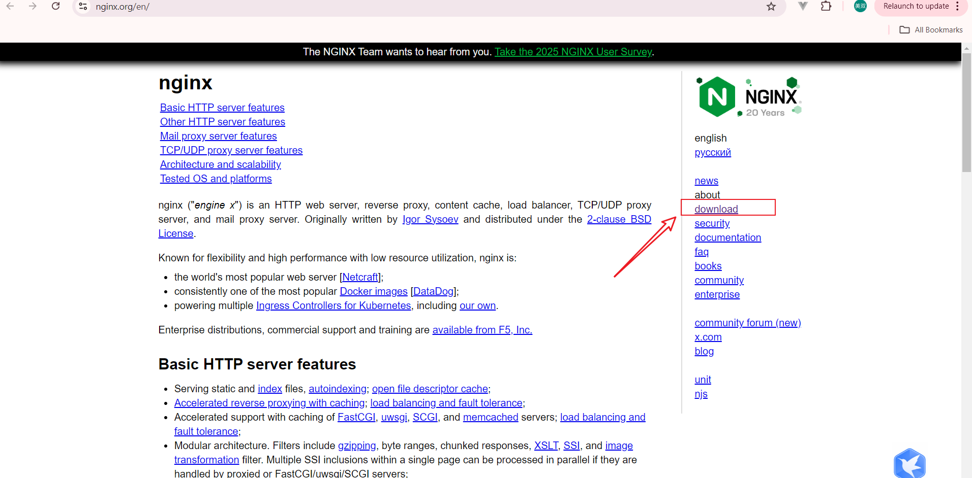This screenshot has height=478, width=972.
Task: Open gzipping link
Action: (357, 446)
